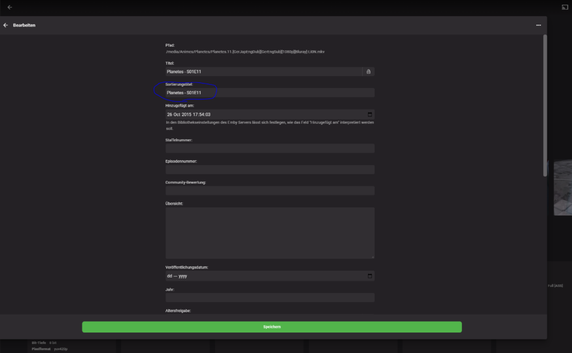Open calendar picker for Hinzugefügt am
Image resolution: width=572 pixels, height=353 pixels.
(370, 114)
